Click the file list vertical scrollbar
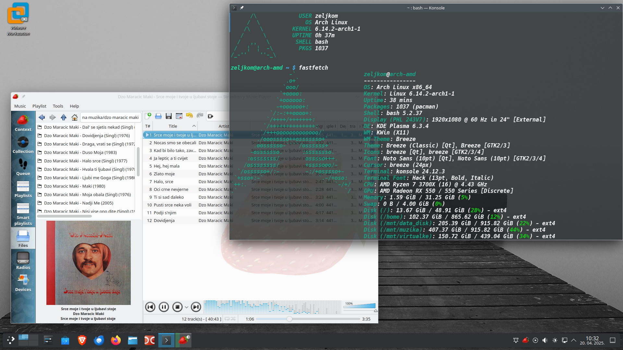The image size is (623, 350). coord(138,162)
